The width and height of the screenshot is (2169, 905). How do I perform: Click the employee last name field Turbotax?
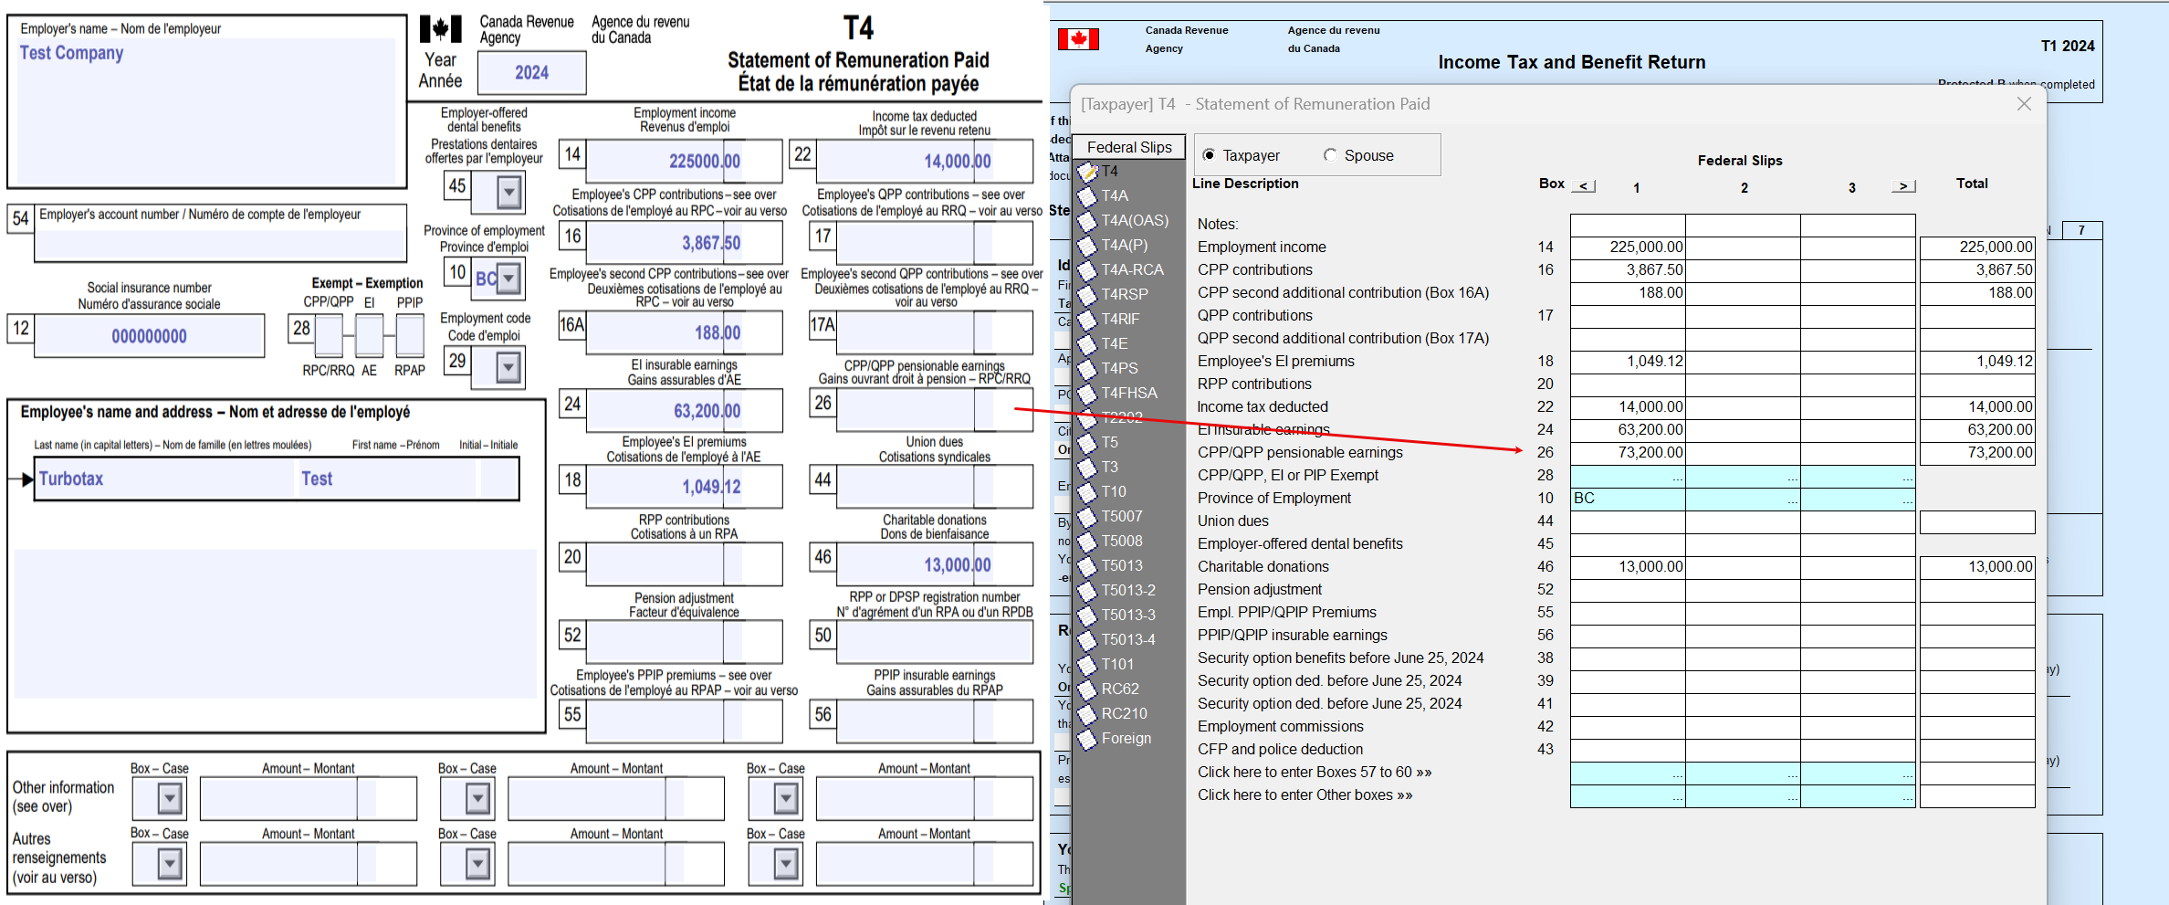point(165,479)
